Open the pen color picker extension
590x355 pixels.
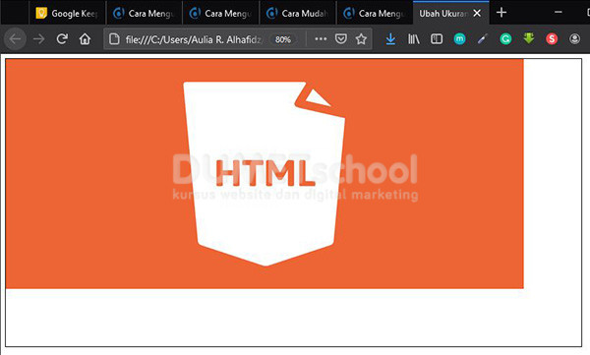click(x=483, y=38)
